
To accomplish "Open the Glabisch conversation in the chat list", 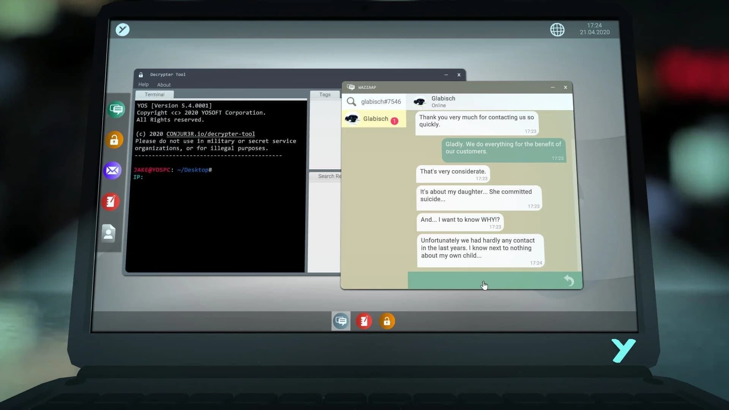I will coord(374,119).
